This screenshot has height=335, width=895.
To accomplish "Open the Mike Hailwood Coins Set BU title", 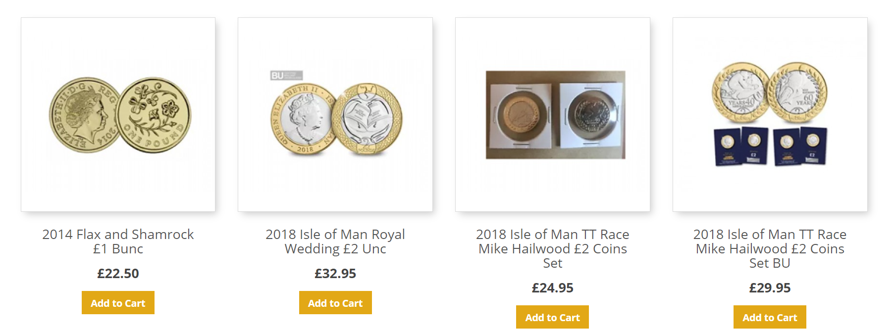I will 770,248.
